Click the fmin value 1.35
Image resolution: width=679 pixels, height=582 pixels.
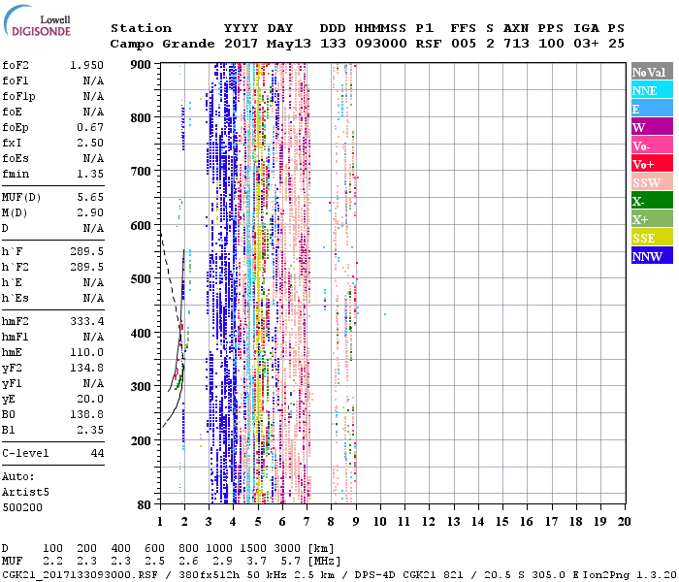point(90,174)
